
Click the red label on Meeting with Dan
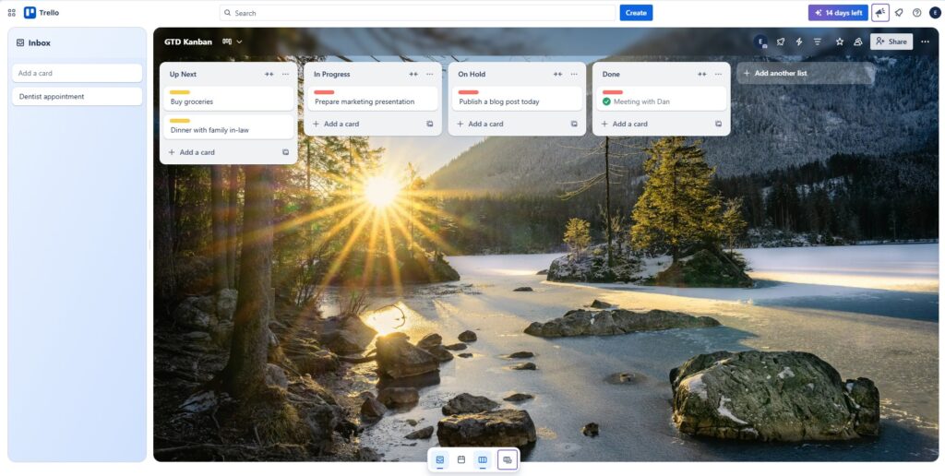tap(613, 92)
